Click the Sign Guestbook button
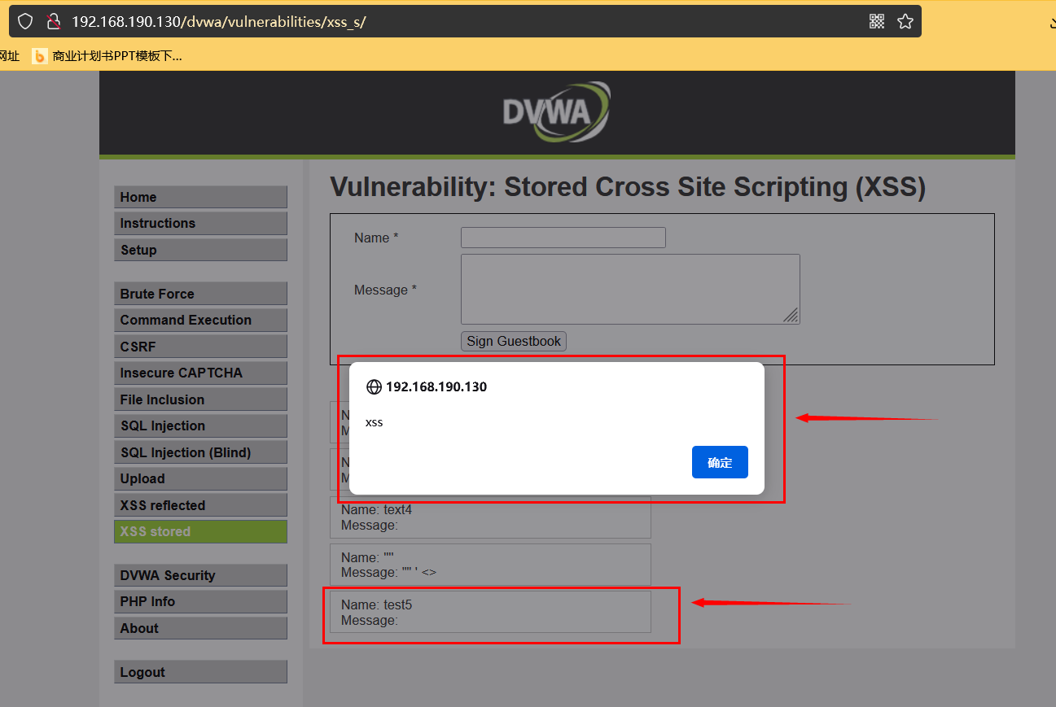The image size is (1056, 707). click(x=514, y=341)
